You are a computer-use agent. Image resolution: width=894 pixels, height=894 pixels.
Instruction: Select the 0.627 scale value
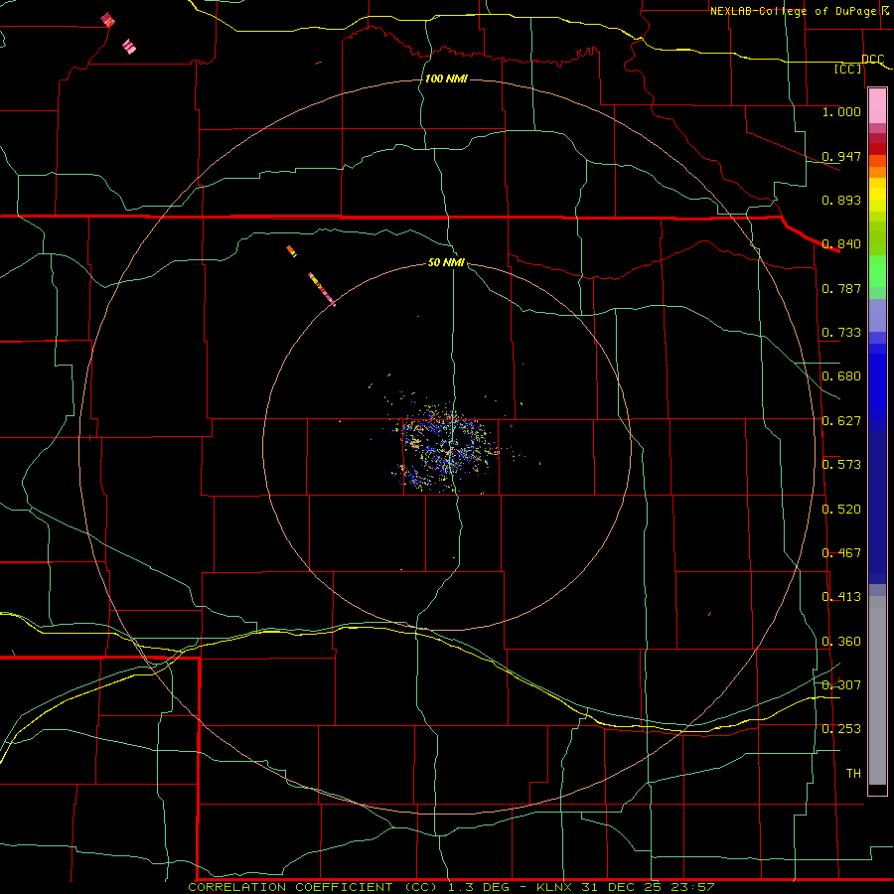[841, 421]
